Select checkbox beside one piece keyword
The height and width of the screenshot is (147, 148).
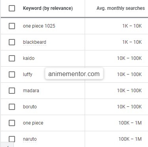point(12,123)
